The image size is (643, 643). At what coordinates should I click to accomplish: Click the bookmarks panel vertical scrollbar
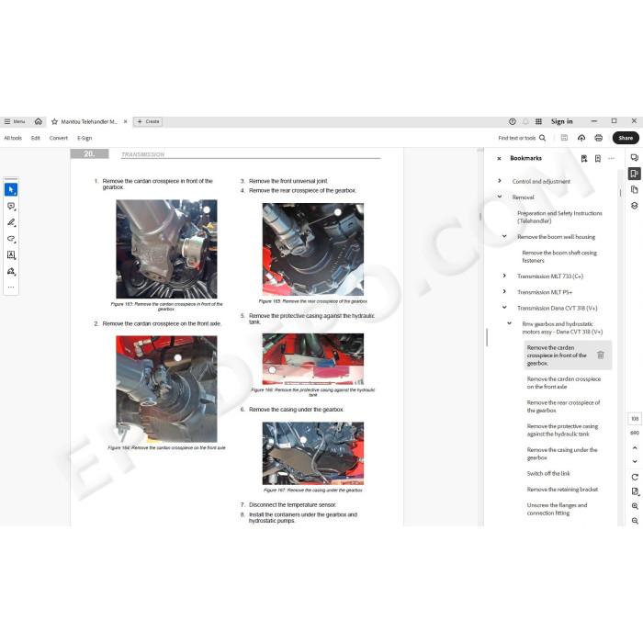point(620,192)
